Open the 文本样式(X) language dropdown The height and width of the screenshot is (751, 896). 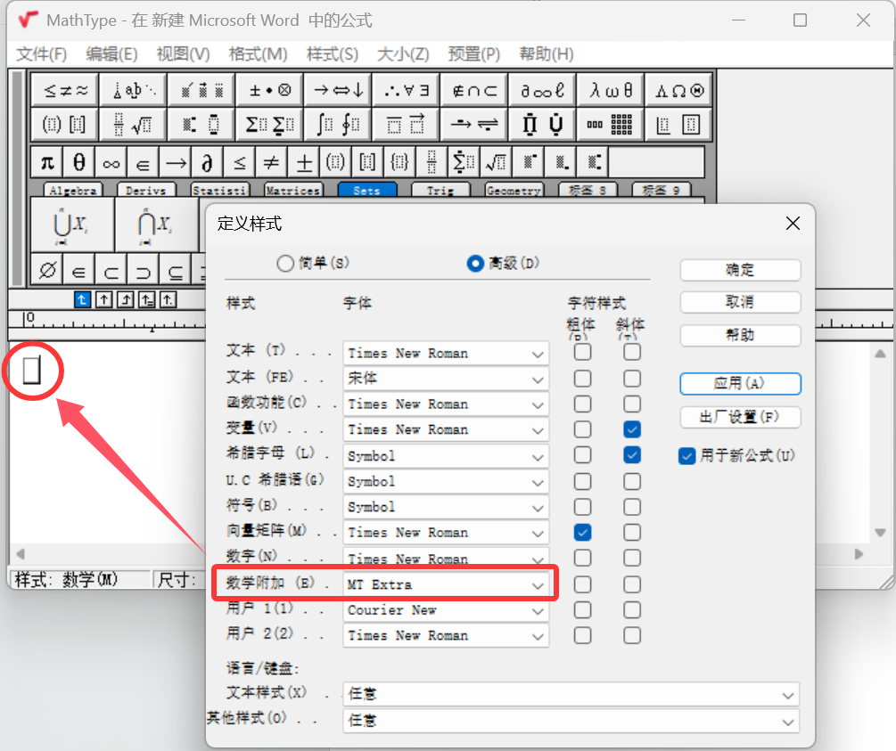[571, 695]
